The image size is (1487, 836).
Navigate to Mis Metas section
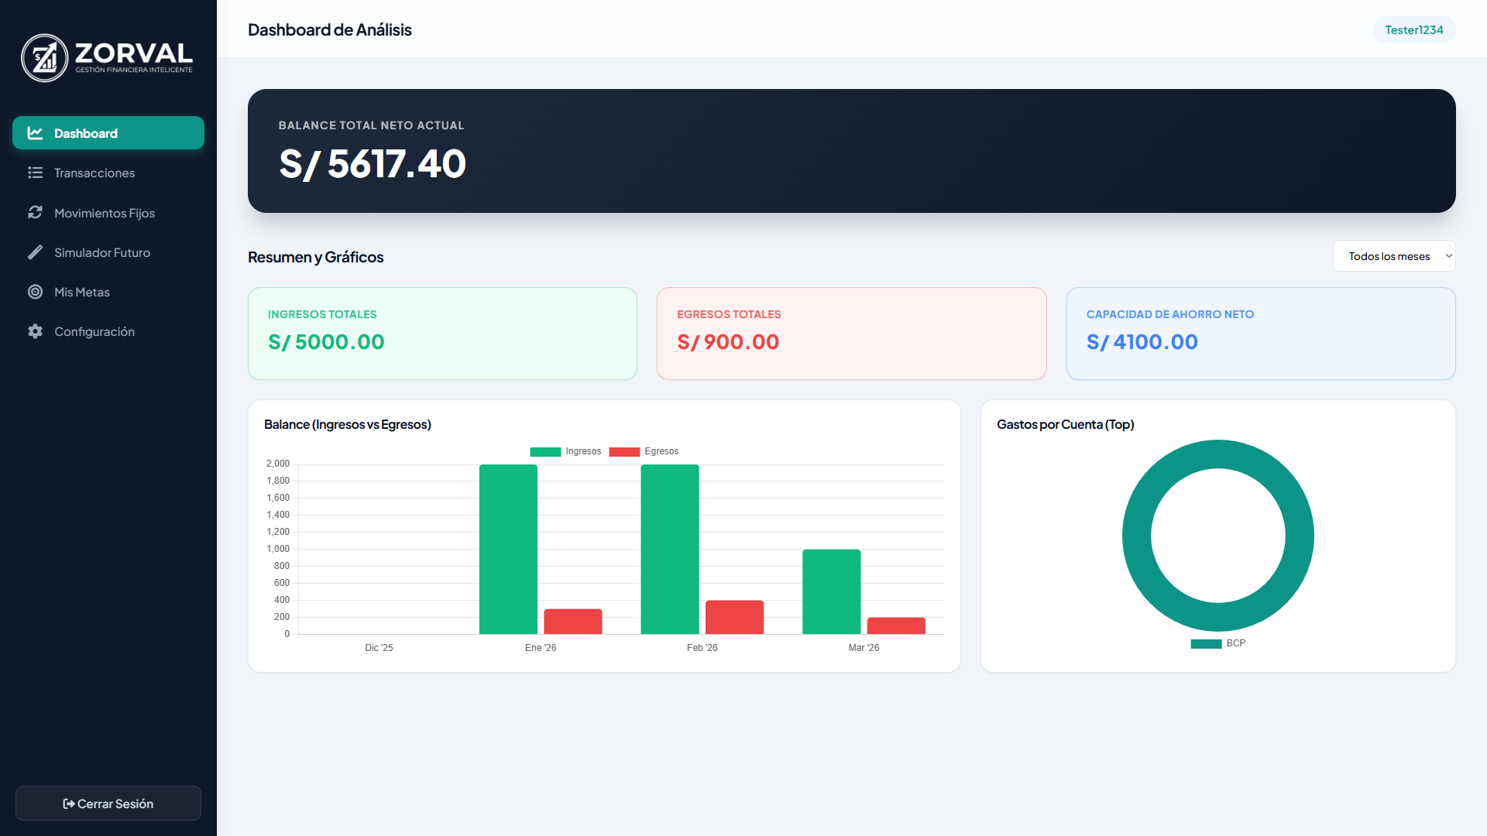[x=81, y=292]
